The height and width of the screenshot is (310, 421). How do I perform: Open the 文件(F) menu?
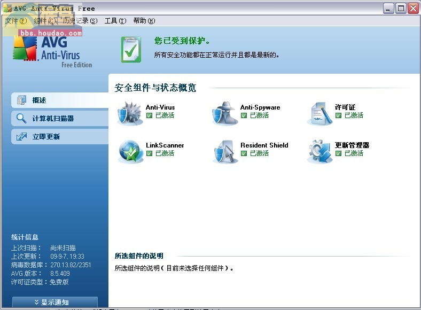tap(16, 21)
